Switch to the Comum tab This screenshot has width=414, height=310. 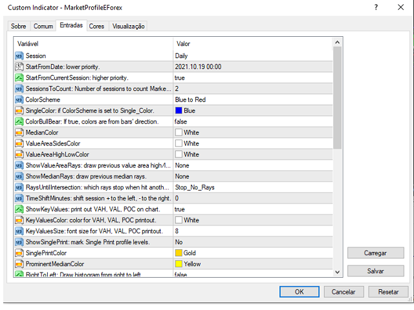pyautogui.click(x=43, y=26)
